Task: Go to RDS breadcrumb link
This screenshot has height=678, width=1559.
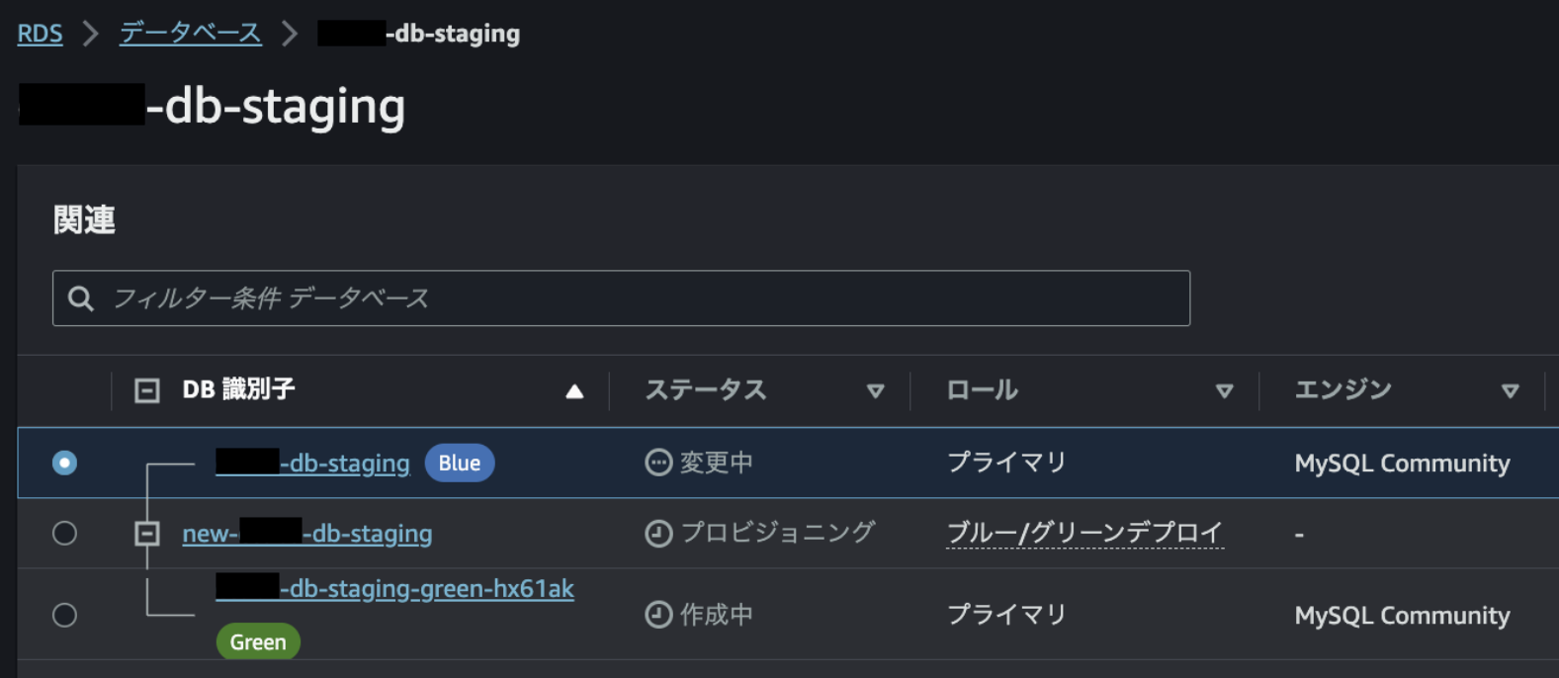Action: click(40, 34)
